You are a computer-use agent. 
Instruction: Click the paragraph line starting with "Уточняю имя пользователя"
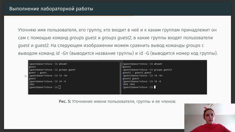[117, 30]
